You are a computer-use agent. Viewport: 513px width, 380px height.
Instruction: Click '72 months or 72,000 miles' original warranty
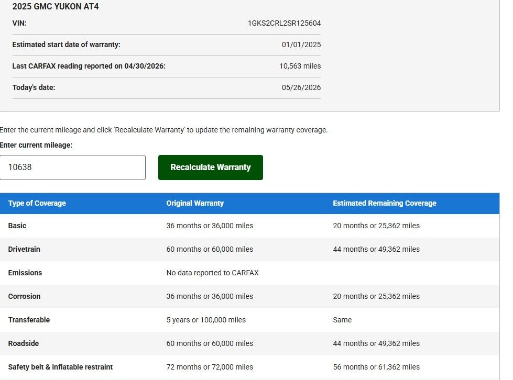point(210,367)
